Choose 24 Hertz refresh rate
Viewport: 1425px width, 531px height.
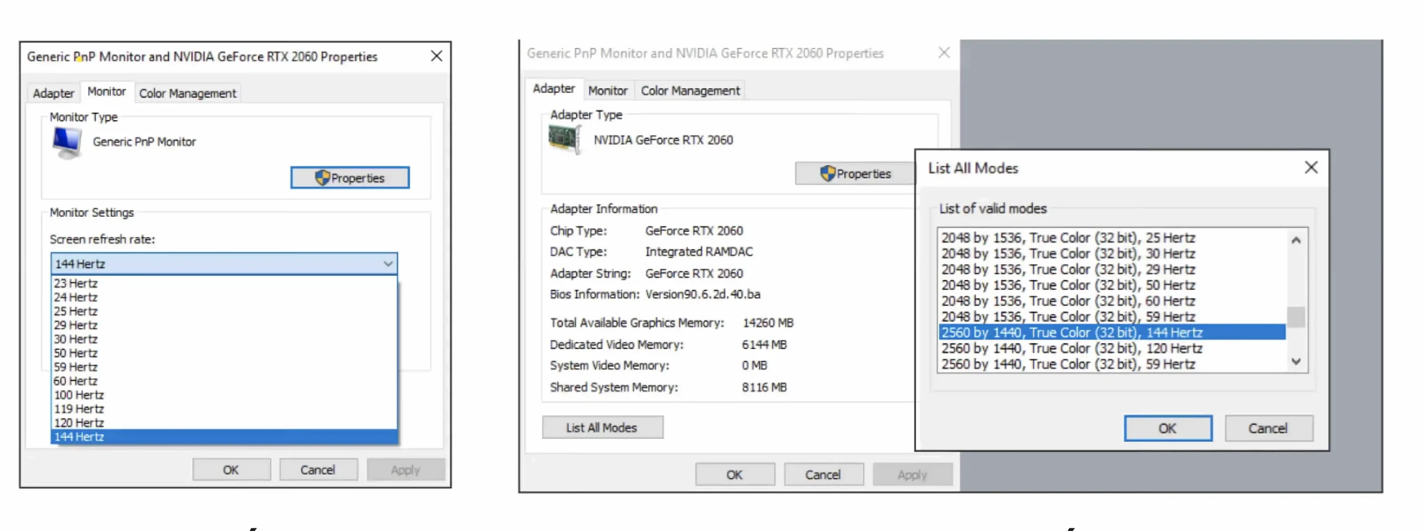click(x=224, y=297)
